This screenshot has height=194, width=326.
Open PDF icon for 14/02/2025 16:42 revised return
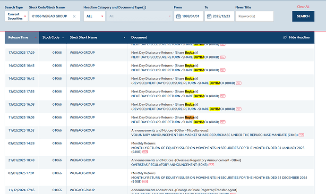point(239,83)
